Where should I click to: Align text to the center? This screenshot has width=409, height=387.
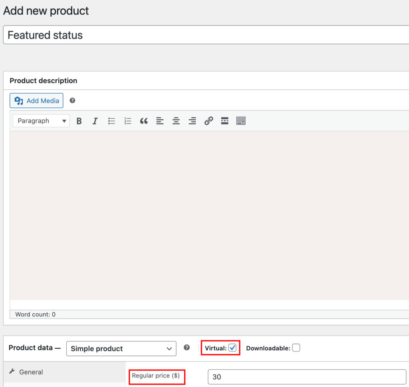tap(176, 121)
